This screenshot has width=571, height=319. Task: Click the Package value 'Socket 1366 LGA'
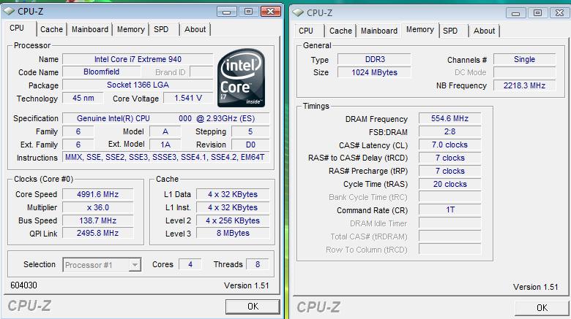pos(138,85)
